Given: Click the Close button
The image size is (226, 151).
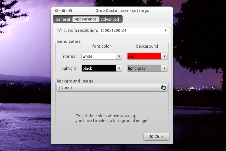Looking at the screenshot, I should tap(156, 137).
